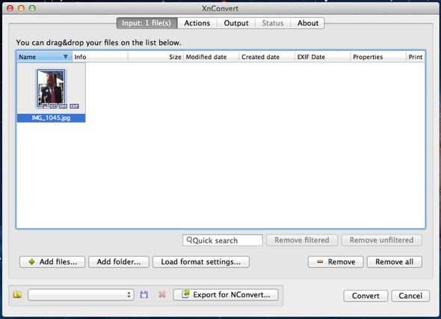
Task: Open the preset folder icon
Action: click(17, 295)
